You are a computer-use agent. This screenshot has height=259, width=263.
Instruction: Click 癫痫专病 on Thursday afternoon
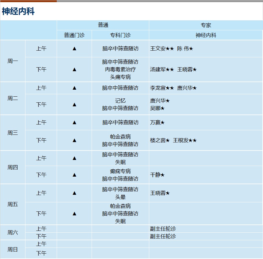click(x=120, y=171)
